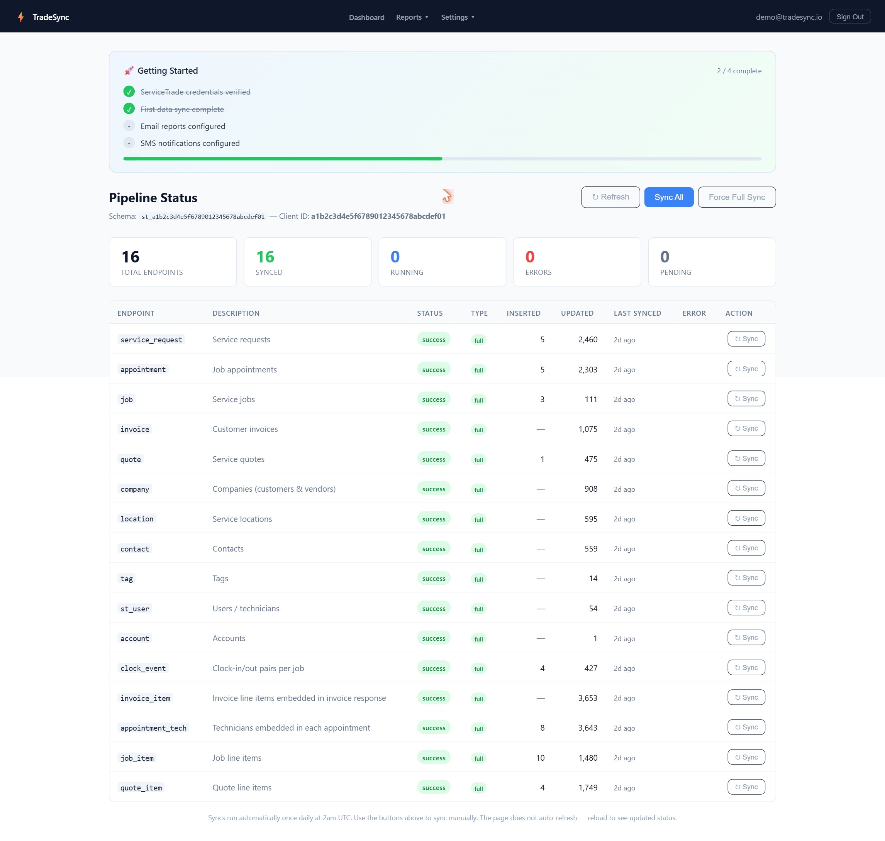Sync the appointment_tech endpoint
Image resolution: width=885 pixels, height=841 pixels.
pos(746,727)
